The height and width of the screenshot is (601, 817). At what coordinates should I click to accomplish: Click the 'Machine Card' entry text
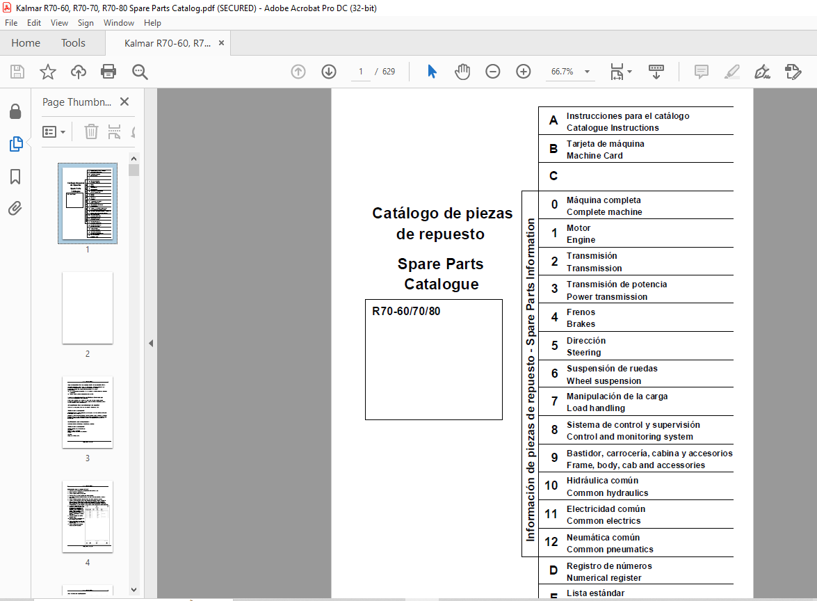click(594, 155)
